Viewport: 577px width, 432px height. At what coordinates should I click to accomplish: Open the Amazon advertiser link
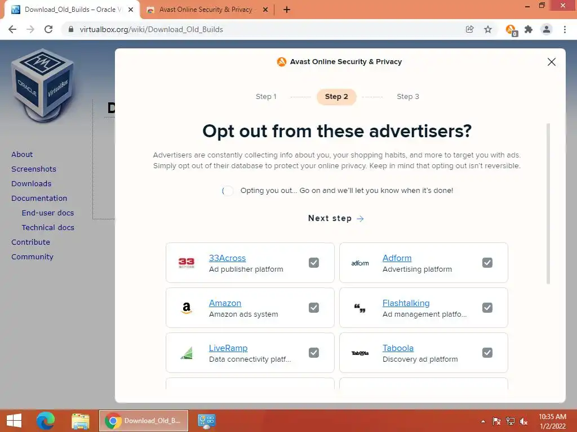point(225,303)
